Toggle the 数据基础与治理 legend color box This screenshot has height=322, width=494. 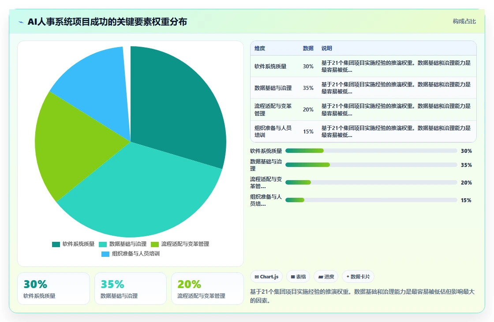pos(103,244)
